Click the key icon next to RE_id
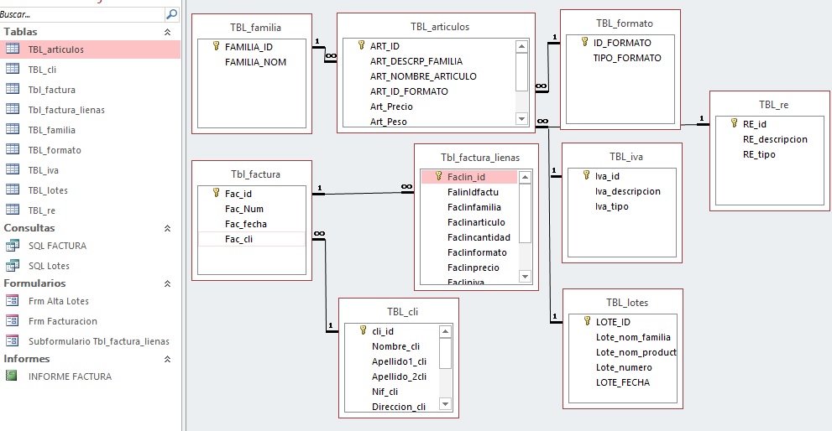 click(x=735, y=123)
